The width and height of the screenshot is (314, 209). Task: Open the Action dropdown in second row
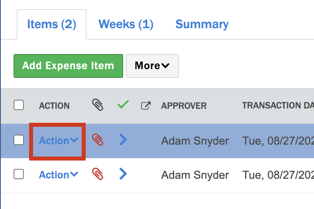point(58,175)
